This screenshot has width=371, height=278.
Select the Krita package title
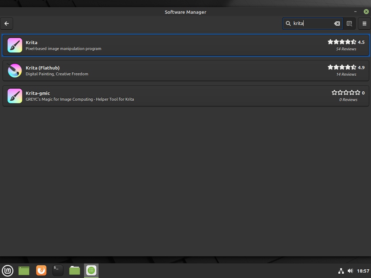(32, 43)
